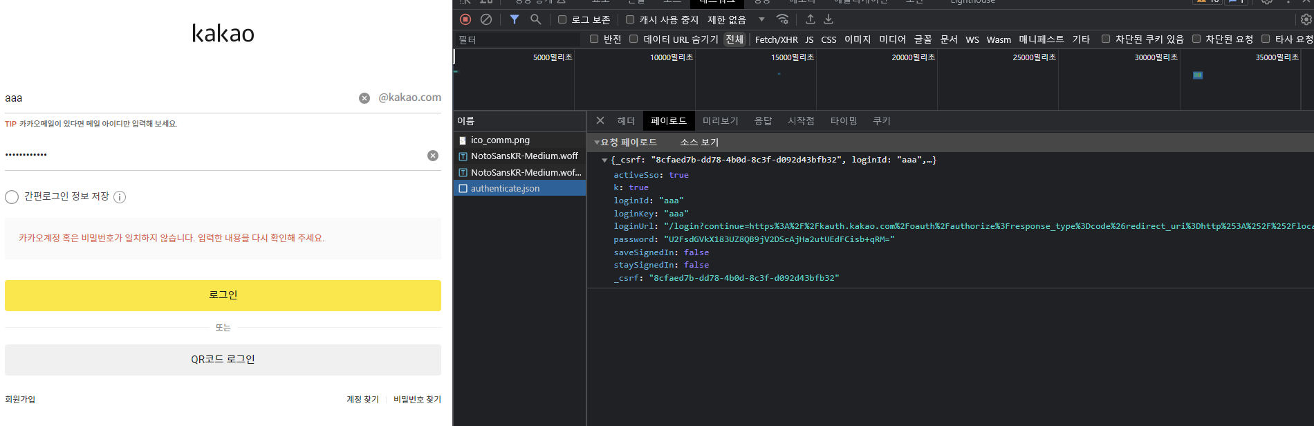Click the password payload value

coord(779,239)
